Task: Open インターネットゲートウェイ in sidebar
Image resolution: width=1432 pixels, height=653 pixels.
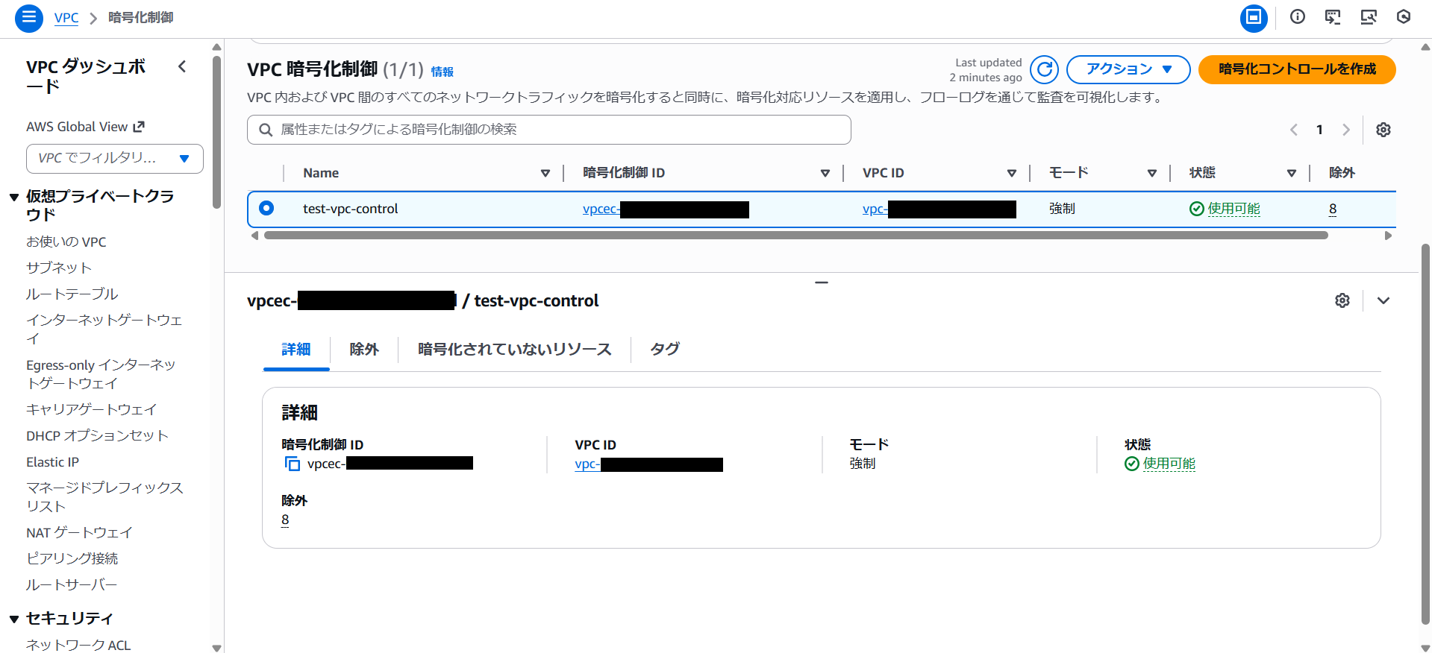Action: point(104,329)
